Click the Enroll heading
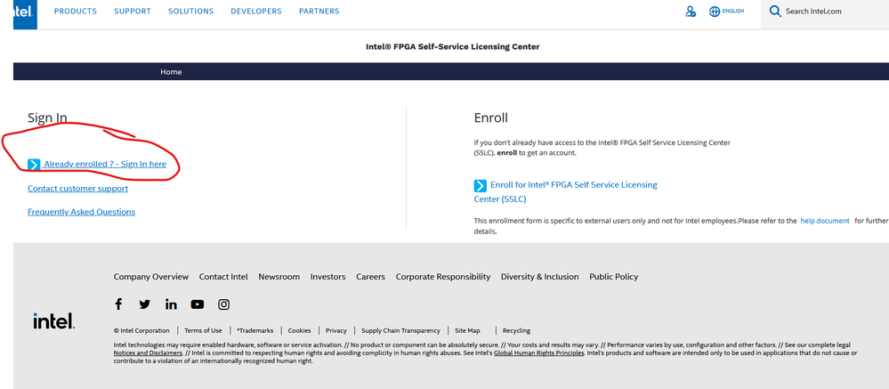This screenshot has width=889, height=389. tap(491, 118)
